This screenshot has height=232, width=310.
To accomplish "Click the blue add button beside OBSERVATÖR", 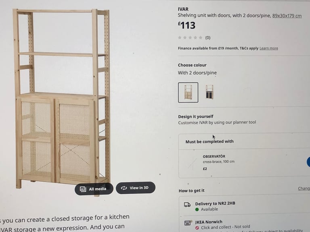I will [308, 162].
